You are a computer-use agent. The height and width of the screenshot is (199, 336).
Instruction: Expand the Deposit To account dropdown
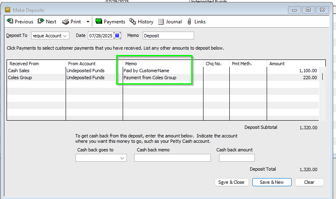(x=65, y=36)
